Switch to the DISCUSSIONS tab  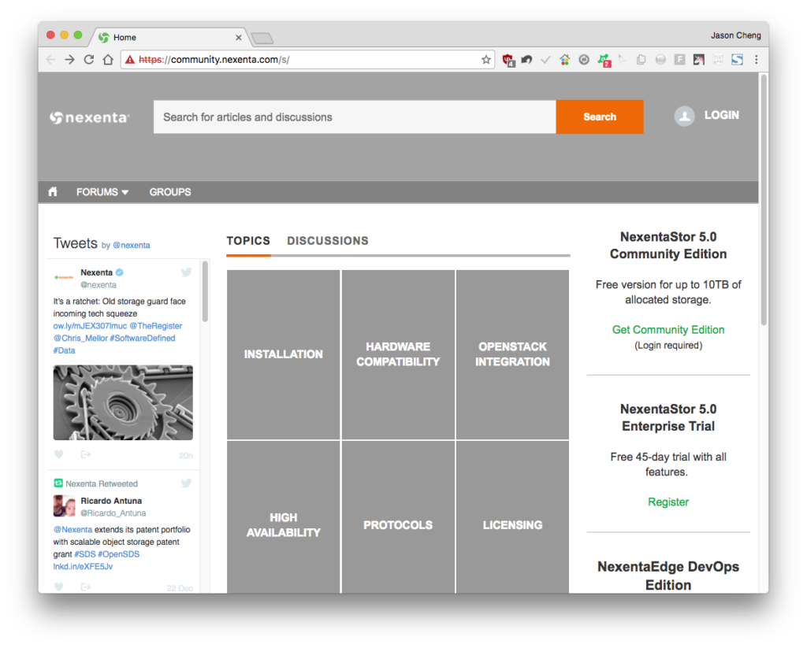[328, 241]
